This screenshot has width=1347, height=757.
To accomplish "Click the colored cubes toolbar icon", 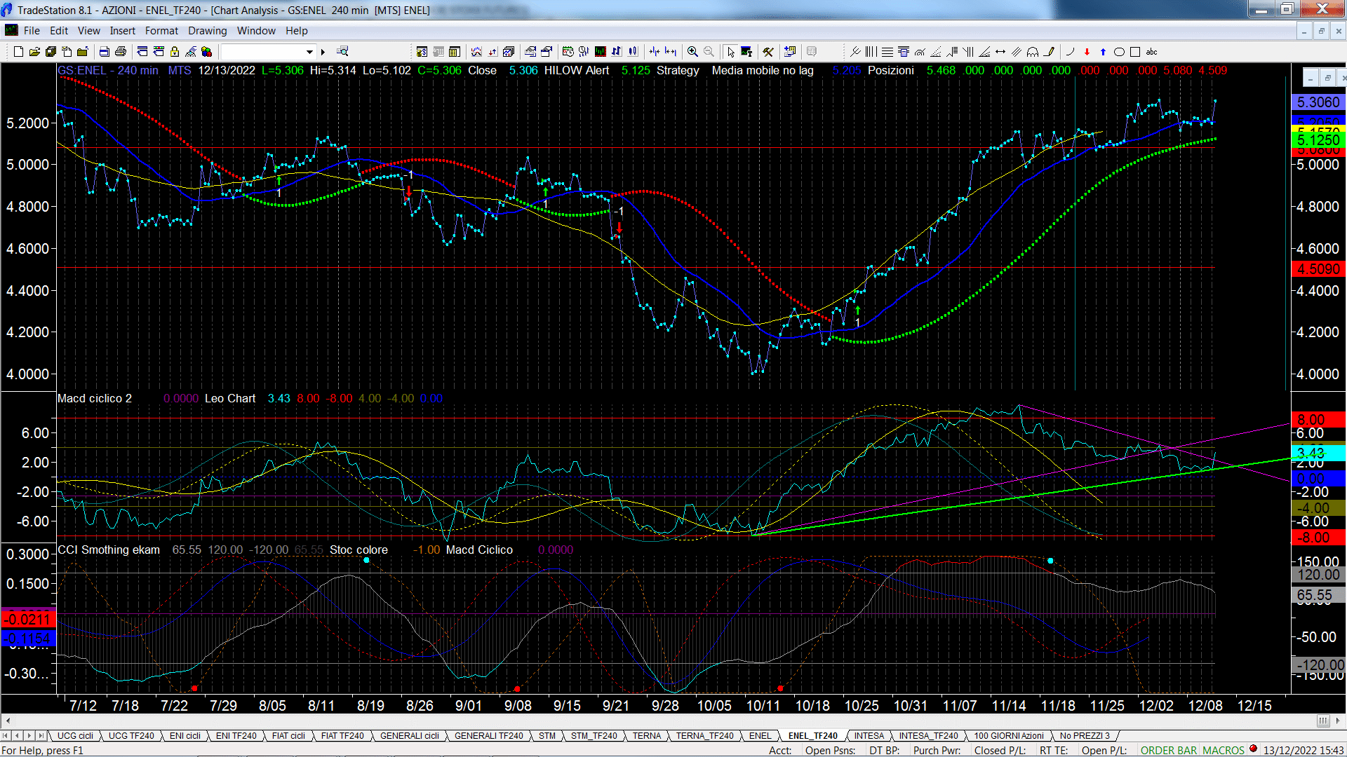I will click(206, 52).
